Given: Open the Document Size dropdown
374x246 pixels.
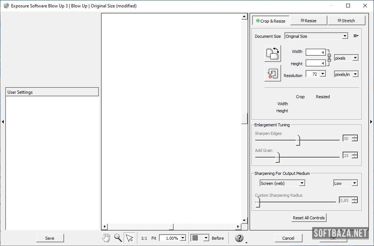Looking at the screenshot, I should pyautogui.click(x=316, y=36).
